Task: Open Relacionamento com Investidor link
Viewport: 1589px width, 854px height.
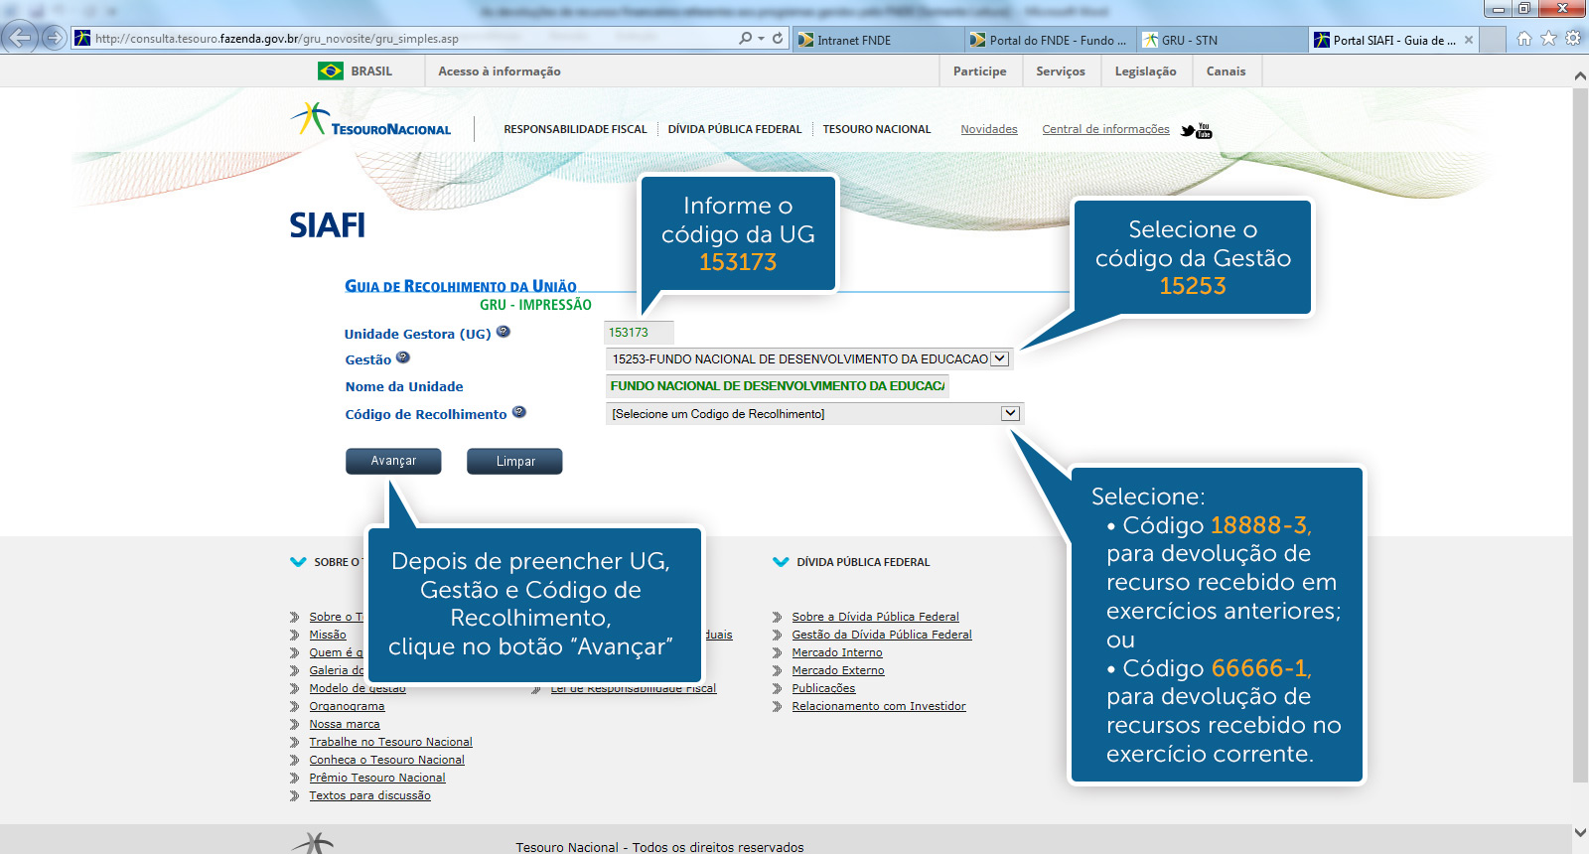Action: coord(879,706)
